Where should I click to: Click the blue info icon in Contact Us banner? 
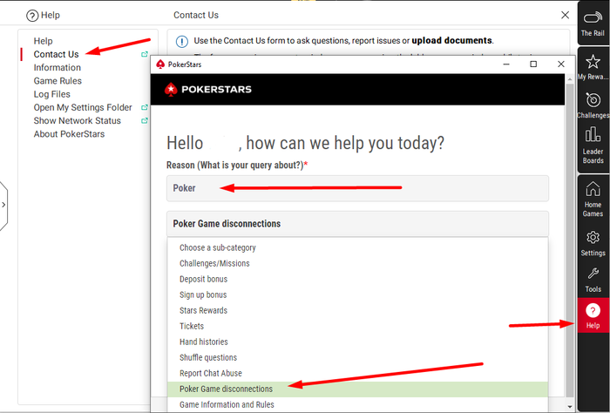coord(182,41)
